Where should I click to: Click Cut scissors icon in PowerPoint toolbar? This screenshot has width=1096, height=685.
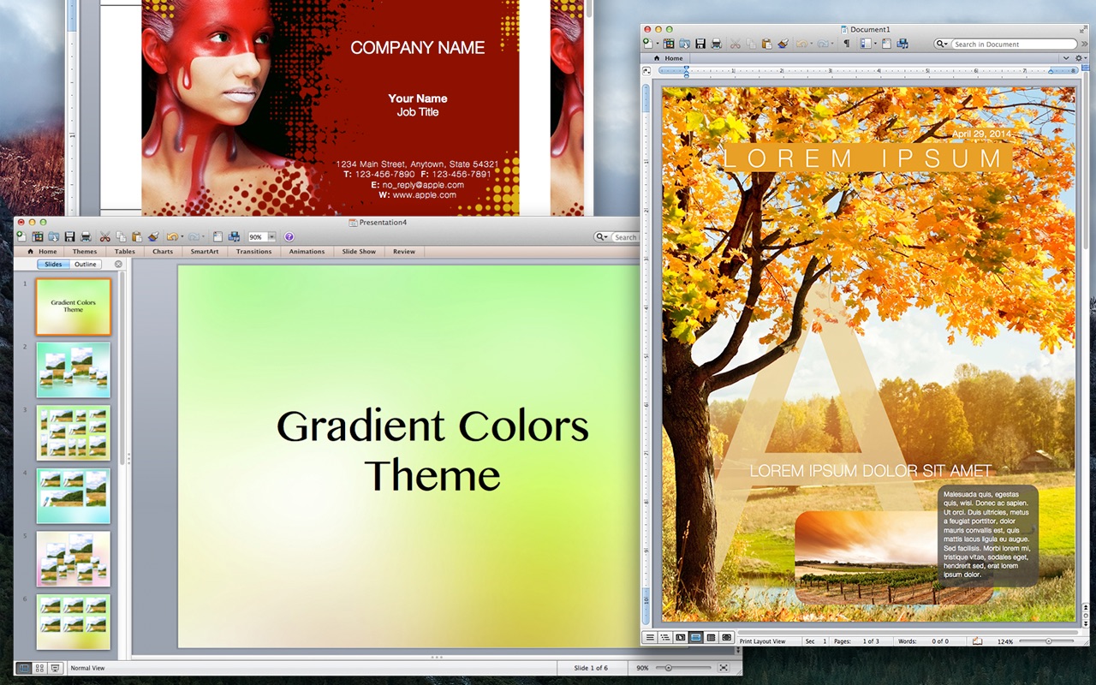click(104, 237)
